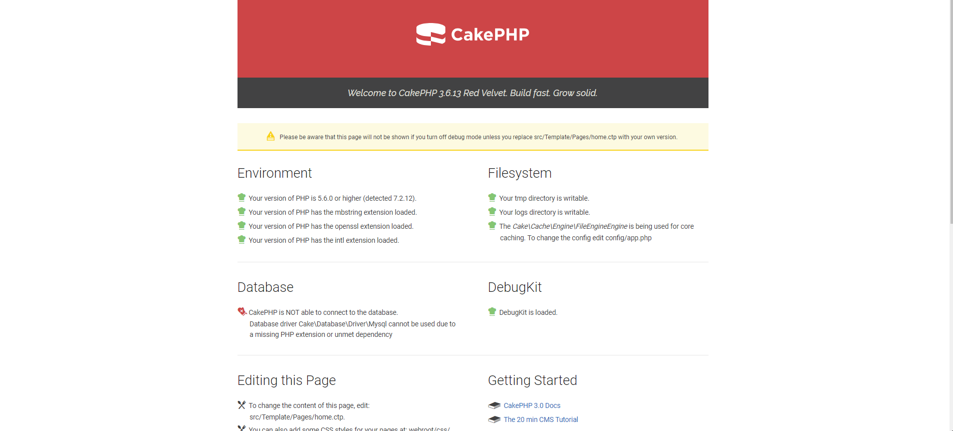Click the Environment section heading

tap(275, 173)
